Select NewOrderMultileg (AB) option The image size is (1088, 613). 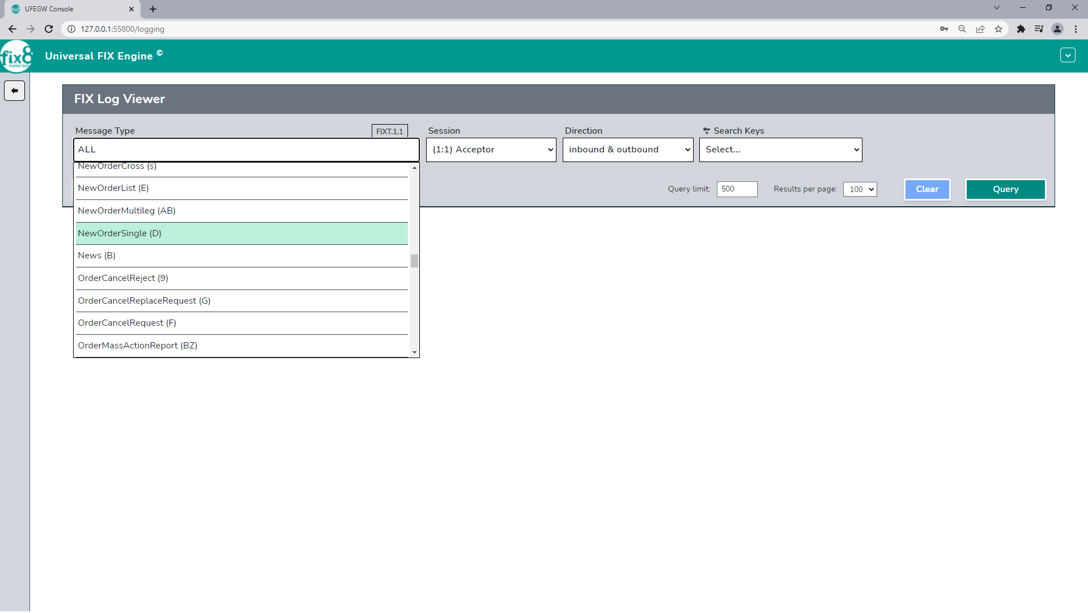[242, 211]
